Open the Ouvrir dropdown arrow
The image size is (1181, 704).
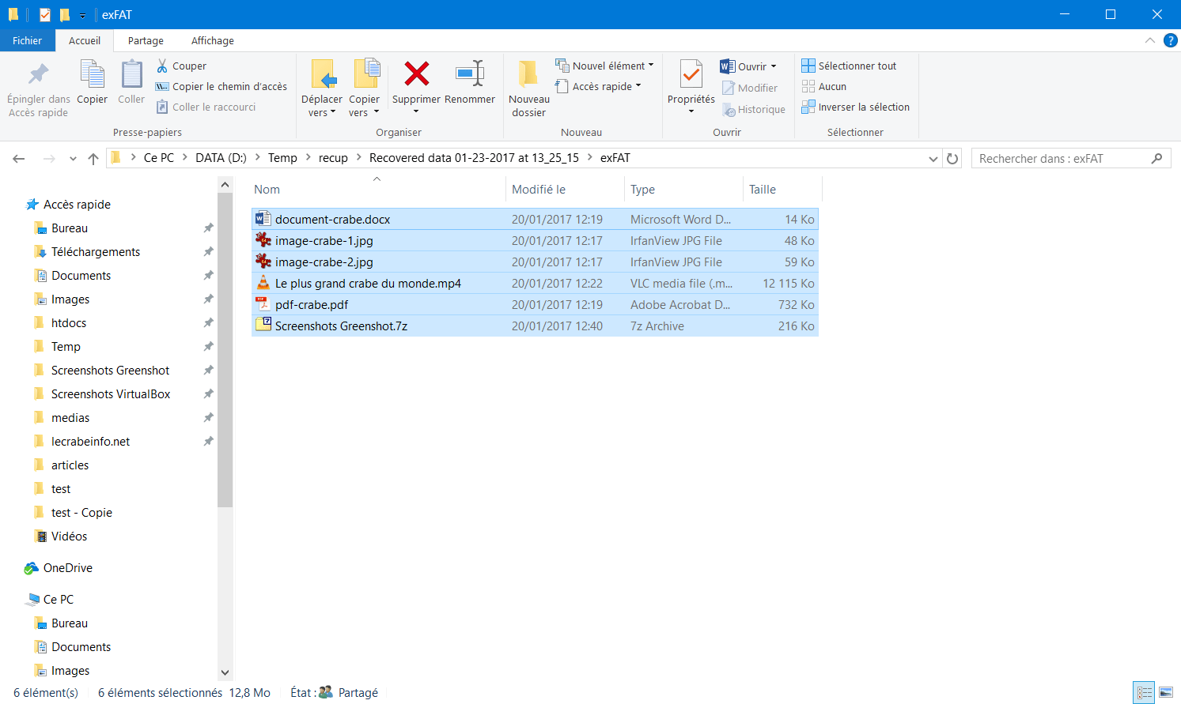(774, 67)
